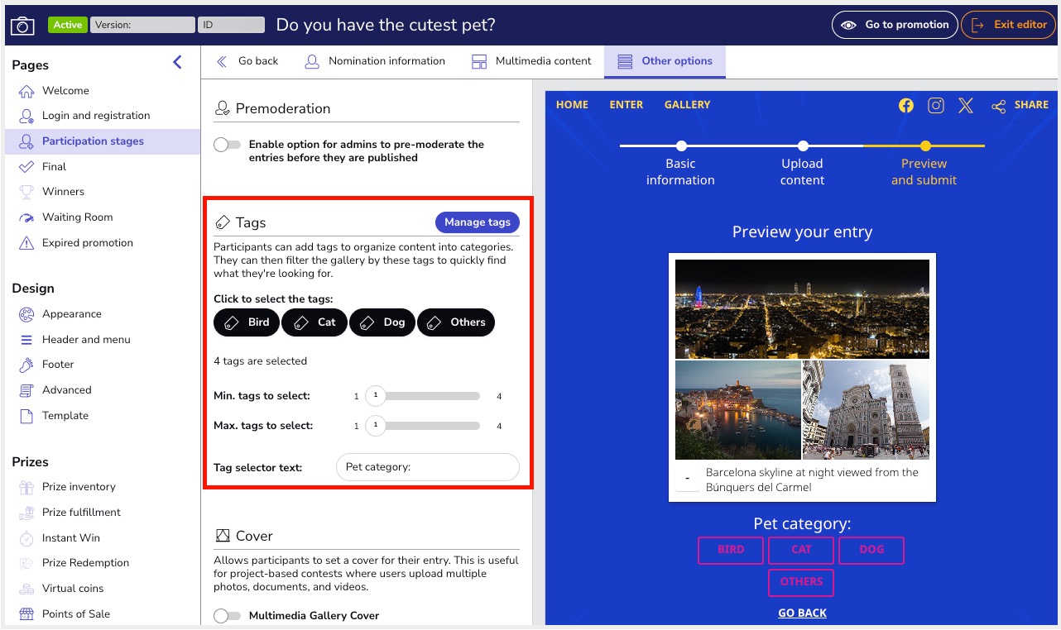Click the Instagram icon in preview header

pyautogui.click(x=936, y=105)
